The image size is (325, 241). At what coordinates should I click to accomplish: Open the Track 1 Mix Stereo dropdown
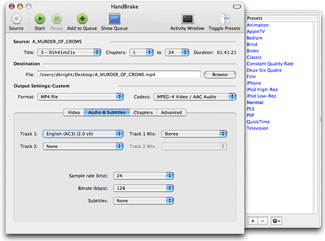[194, 134]
